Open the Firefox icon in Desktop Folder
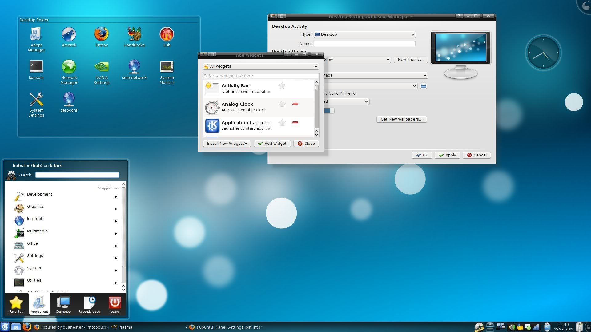 pyautogui.click(x=101, y=37)
